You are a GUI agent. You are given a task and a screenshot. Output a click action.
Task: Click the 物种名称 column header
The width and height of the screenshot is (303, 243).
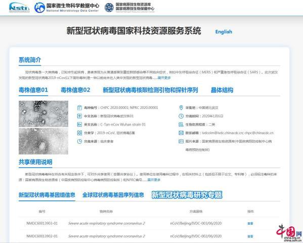[x=106, y=212]
